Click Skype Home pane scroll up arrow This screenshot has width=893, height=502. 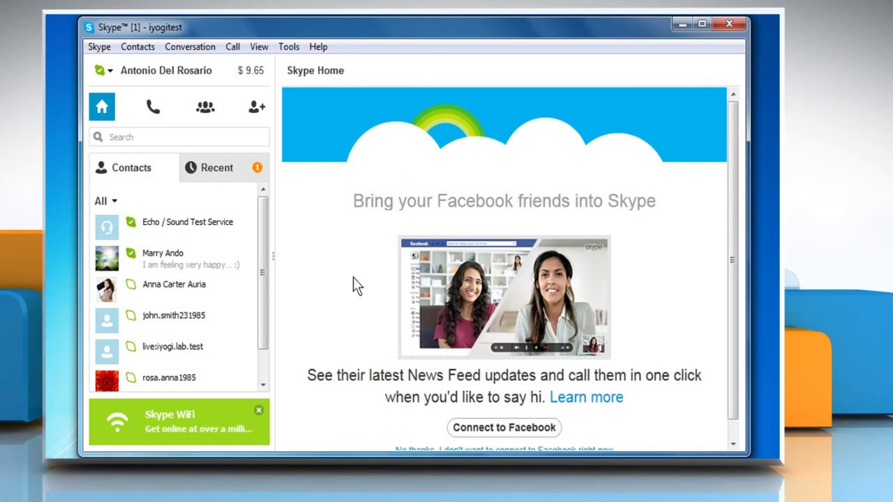(733, 93)
